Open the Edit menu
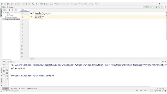167x94 pixels. (8, 4)
